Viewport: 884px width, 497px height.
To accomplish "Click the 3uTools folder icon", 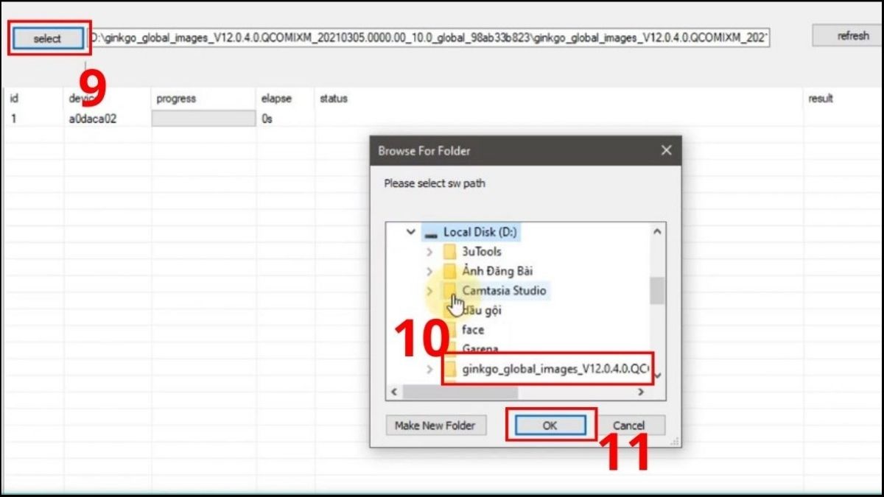I will click(x=450, y=252).
